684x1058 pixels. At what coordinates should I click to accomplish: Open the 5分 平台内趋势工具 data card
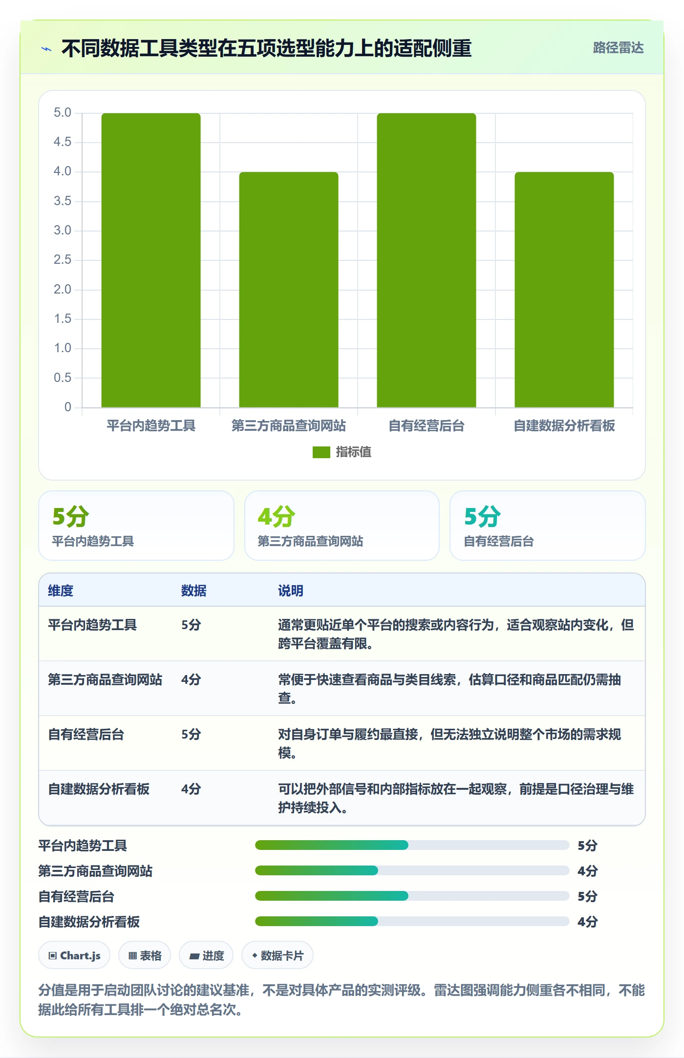pyautogui.click(x=136, y=525)
